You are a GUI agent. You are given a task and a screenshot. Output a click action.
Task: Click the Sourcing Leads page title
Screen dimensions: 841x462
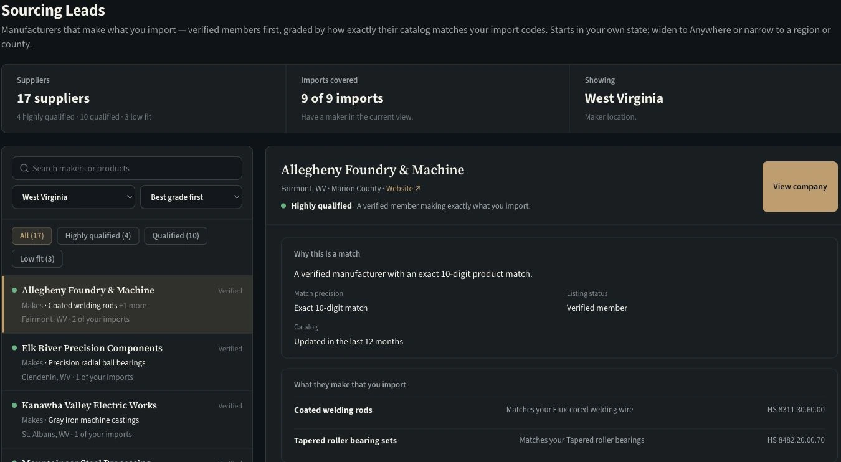(x=53, y=11)
